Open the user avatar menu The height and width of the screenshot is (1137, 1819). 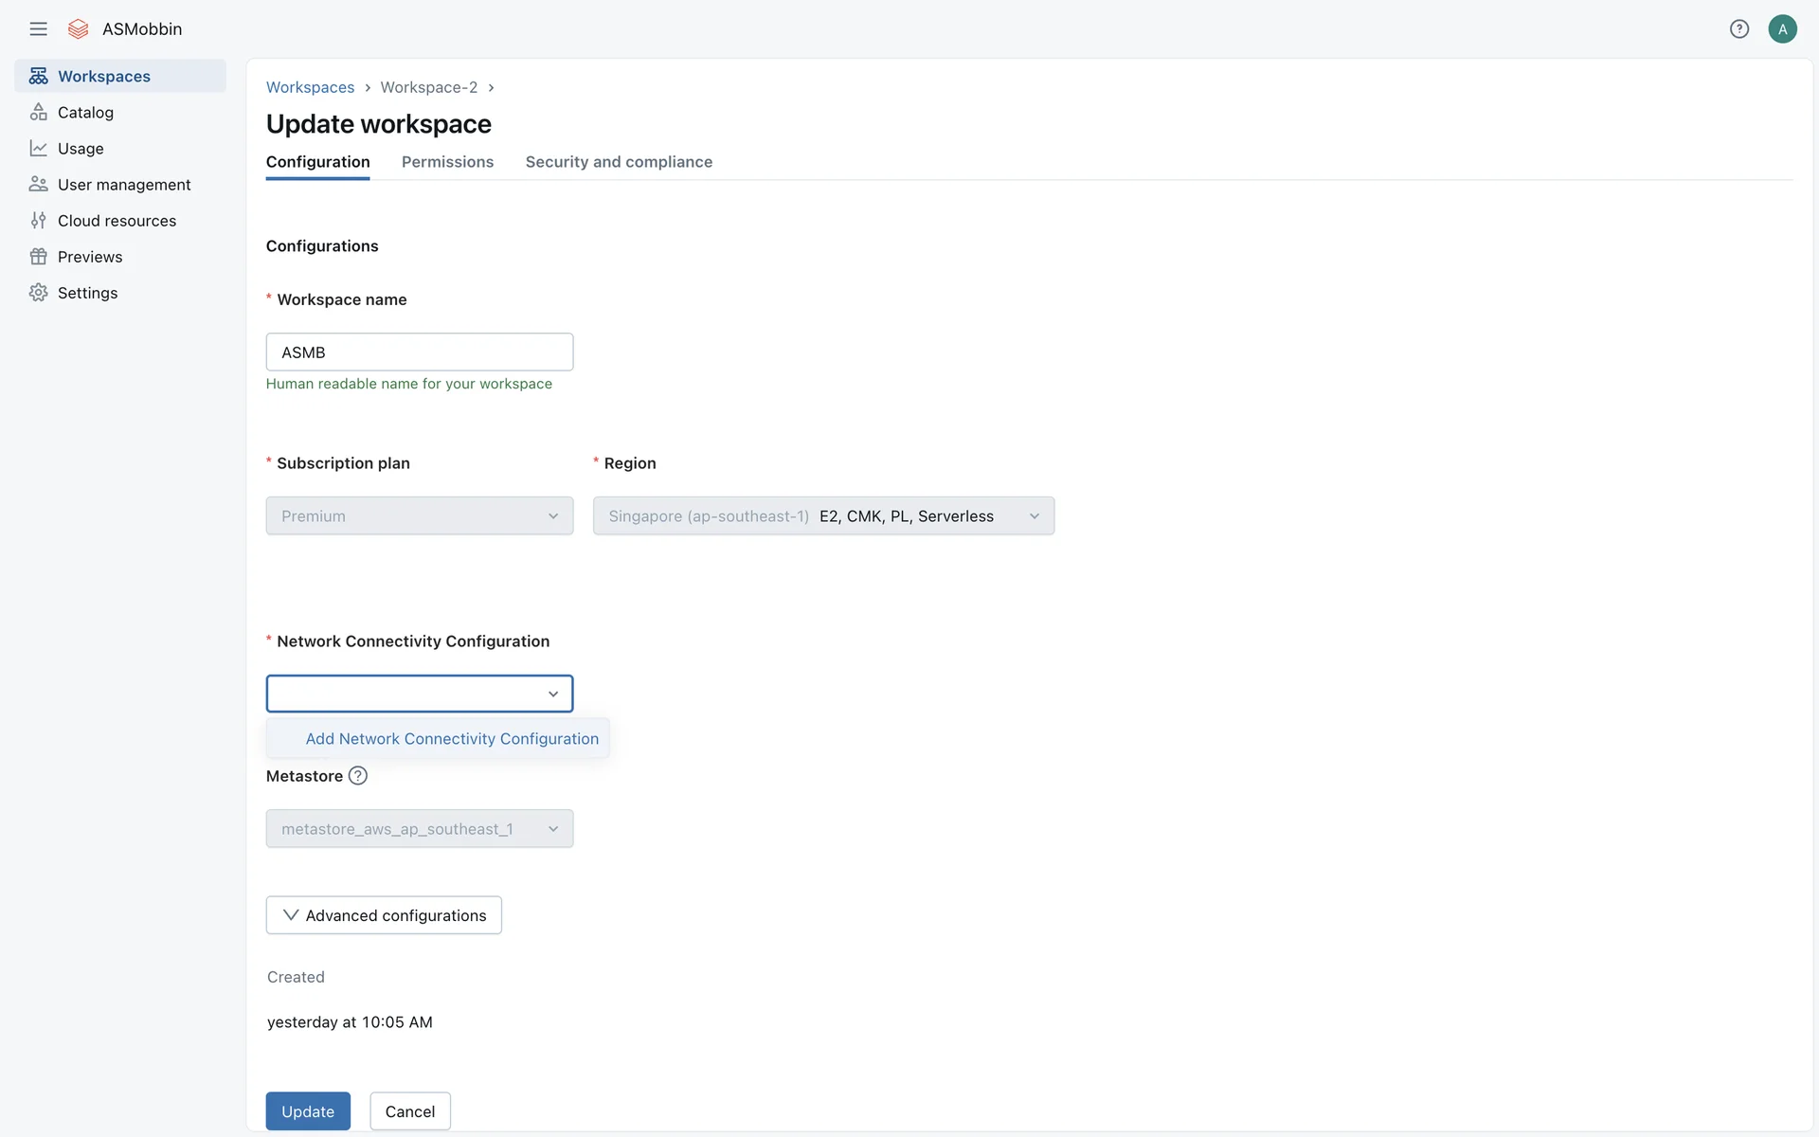[1782, 28]
